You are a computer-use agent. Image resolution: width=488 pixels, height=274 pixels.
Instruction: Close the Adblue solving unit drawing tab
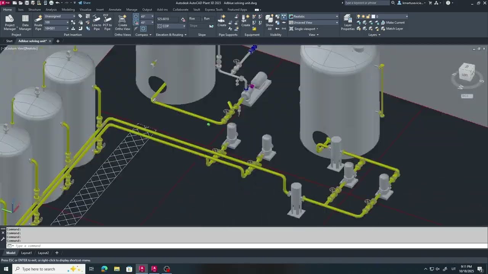(x=50, y=41)
